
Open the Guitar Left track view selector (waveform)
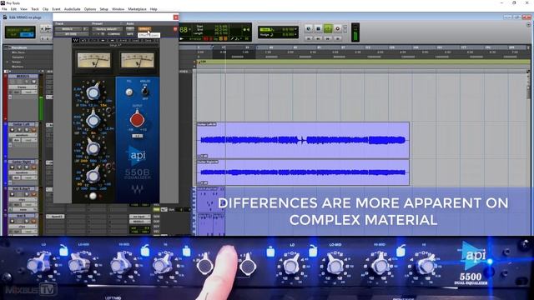point(23,135)
